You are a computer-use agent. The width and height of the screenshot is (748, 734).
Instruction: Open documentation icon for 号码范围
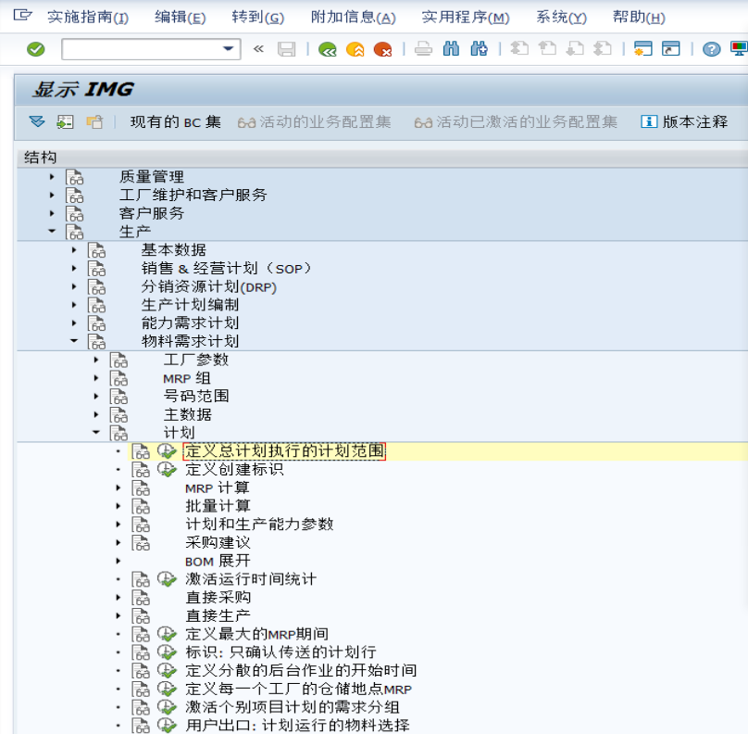pyautogui.click(x=118, y=397)
